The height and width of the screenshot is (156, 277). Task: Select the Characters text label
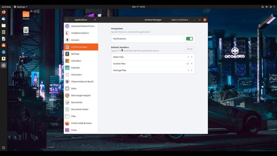[77, 75]
